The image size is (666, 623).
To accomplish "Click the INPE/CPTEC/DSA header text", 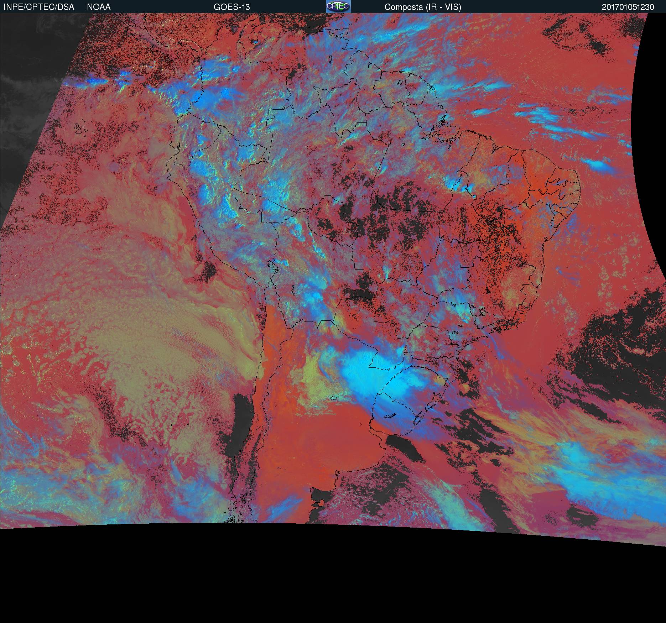I will pos(39,7).
